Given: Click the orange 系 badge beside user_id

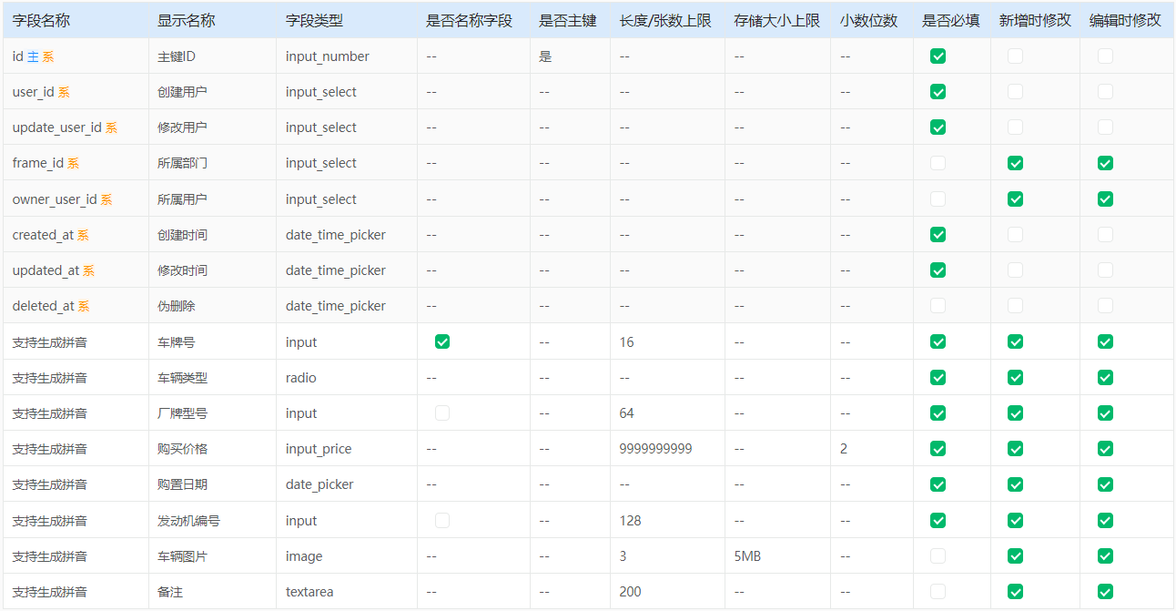Looking at the screenshot, I should tap(64, 92).
